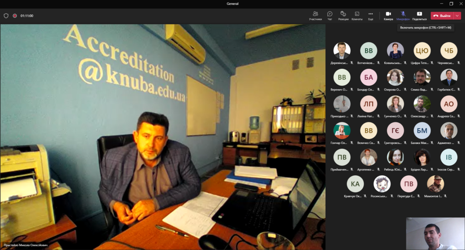Select Бондар Ол... БА avatar
465x250 pixels.
click(x=369, y=77)
